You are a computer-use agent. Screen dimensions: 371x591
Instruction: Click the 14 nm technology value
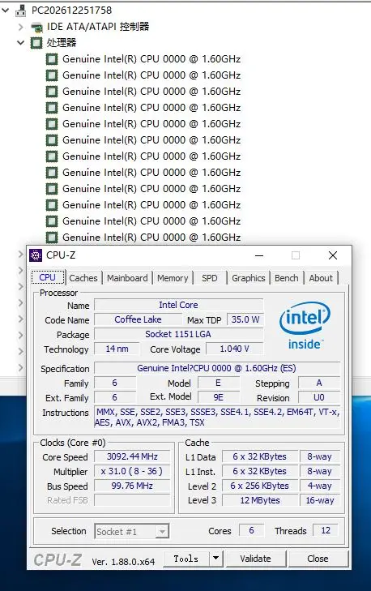point(117,349)
